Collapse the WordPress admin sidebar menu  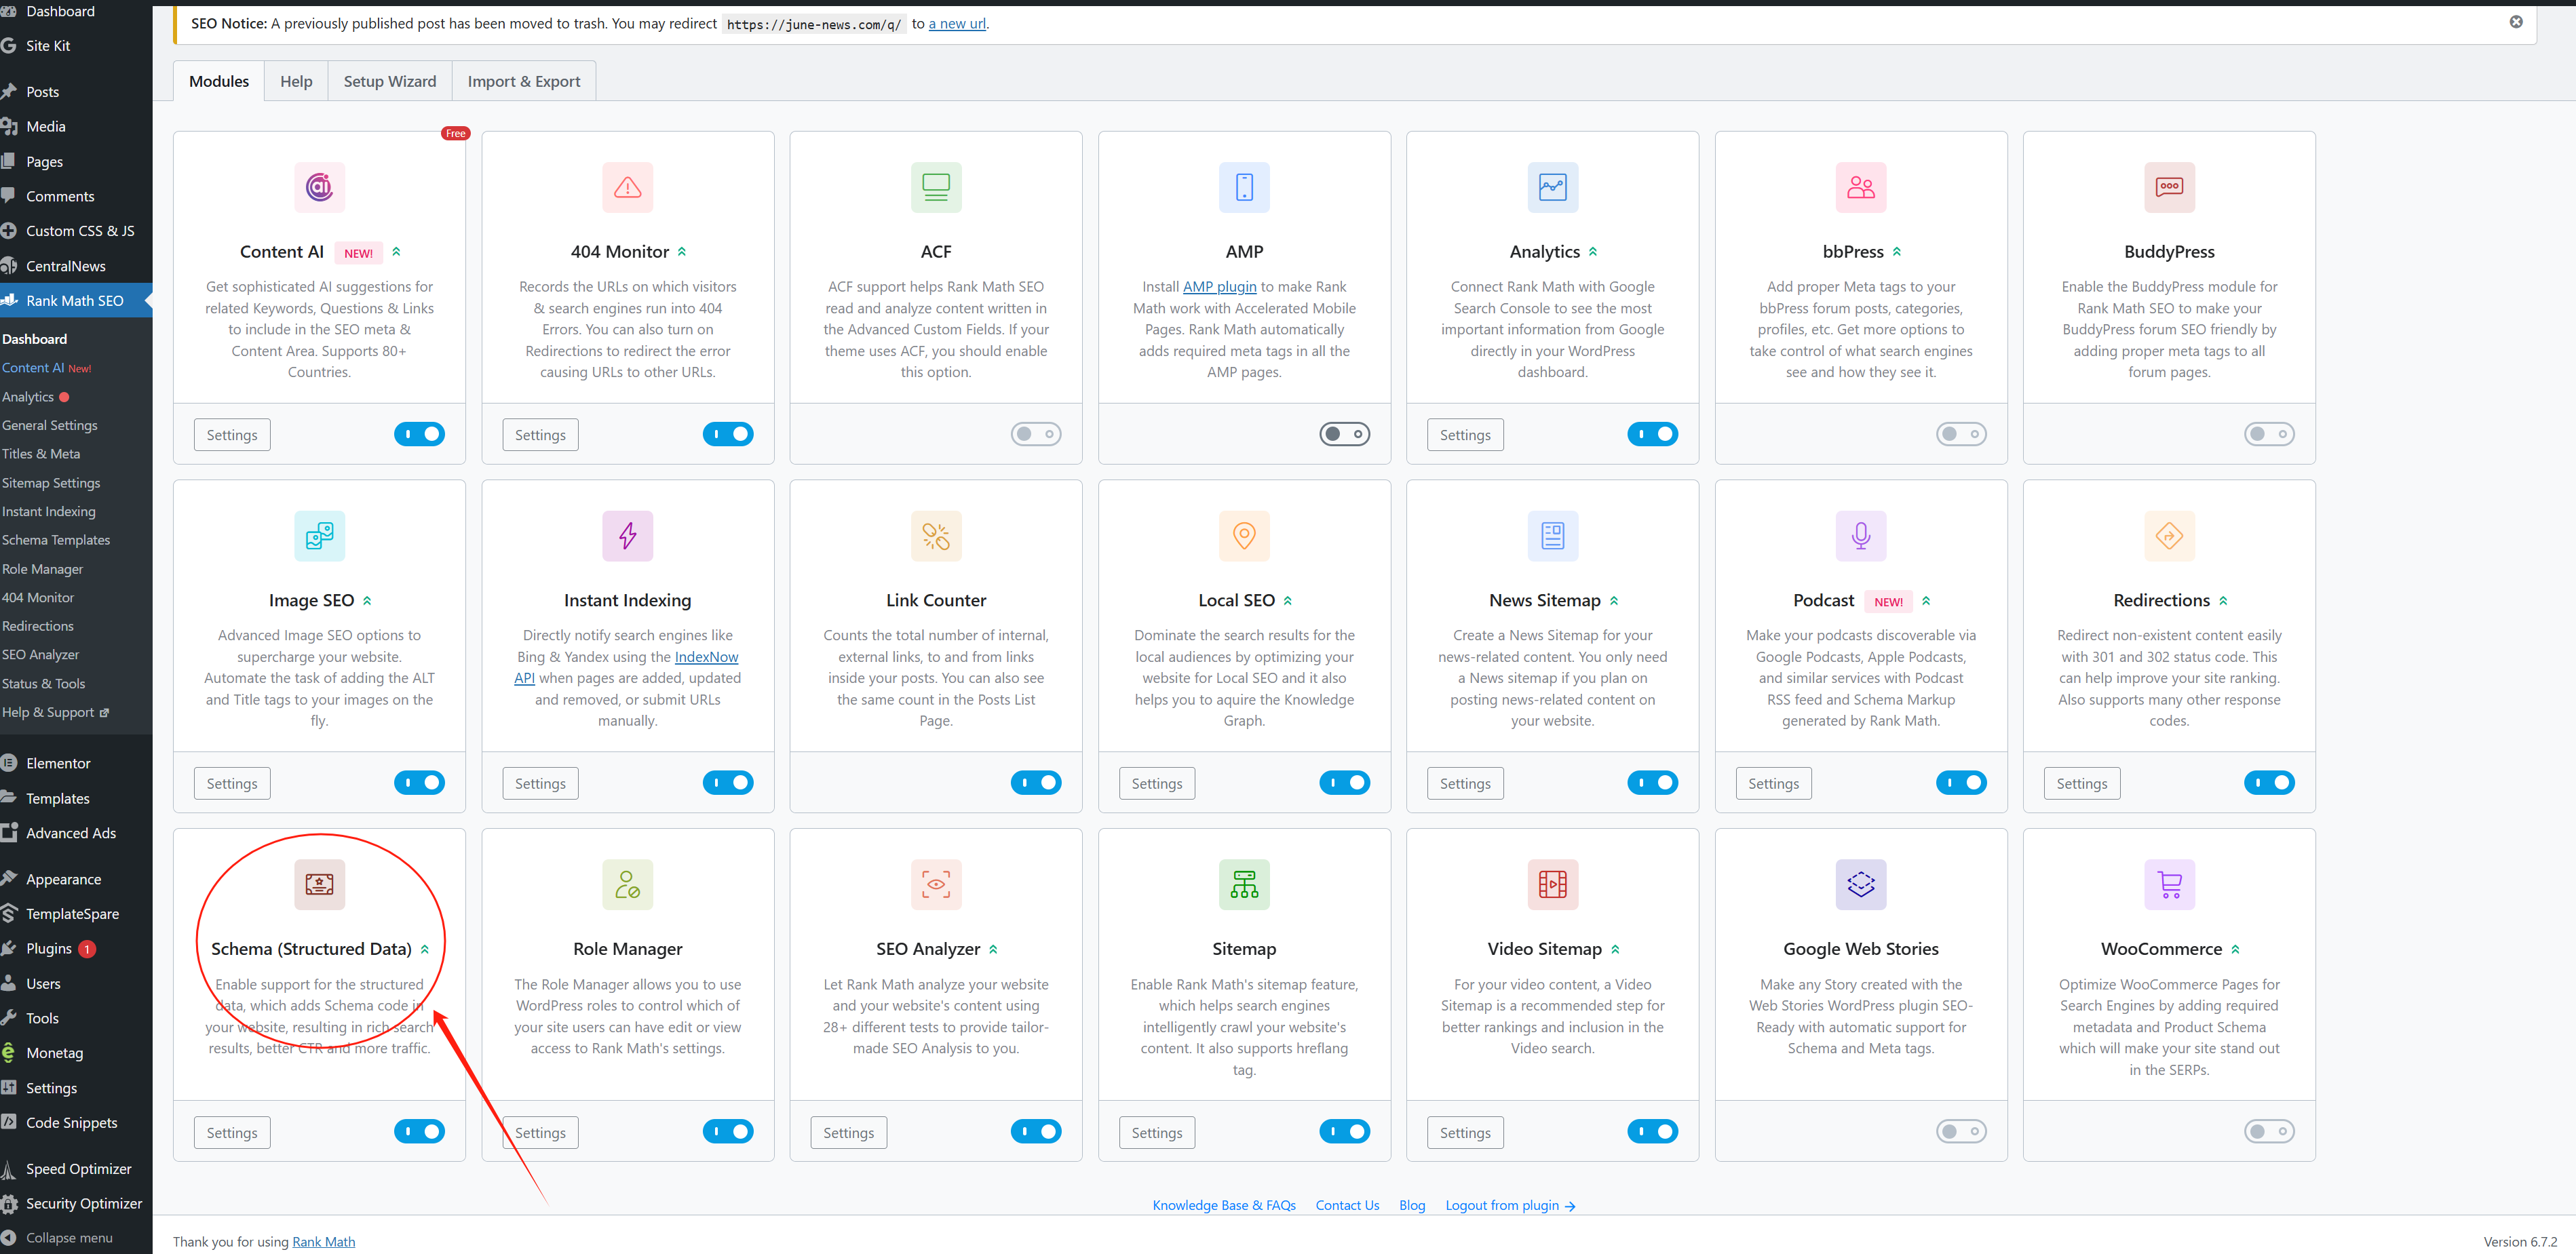(68, 1237)
